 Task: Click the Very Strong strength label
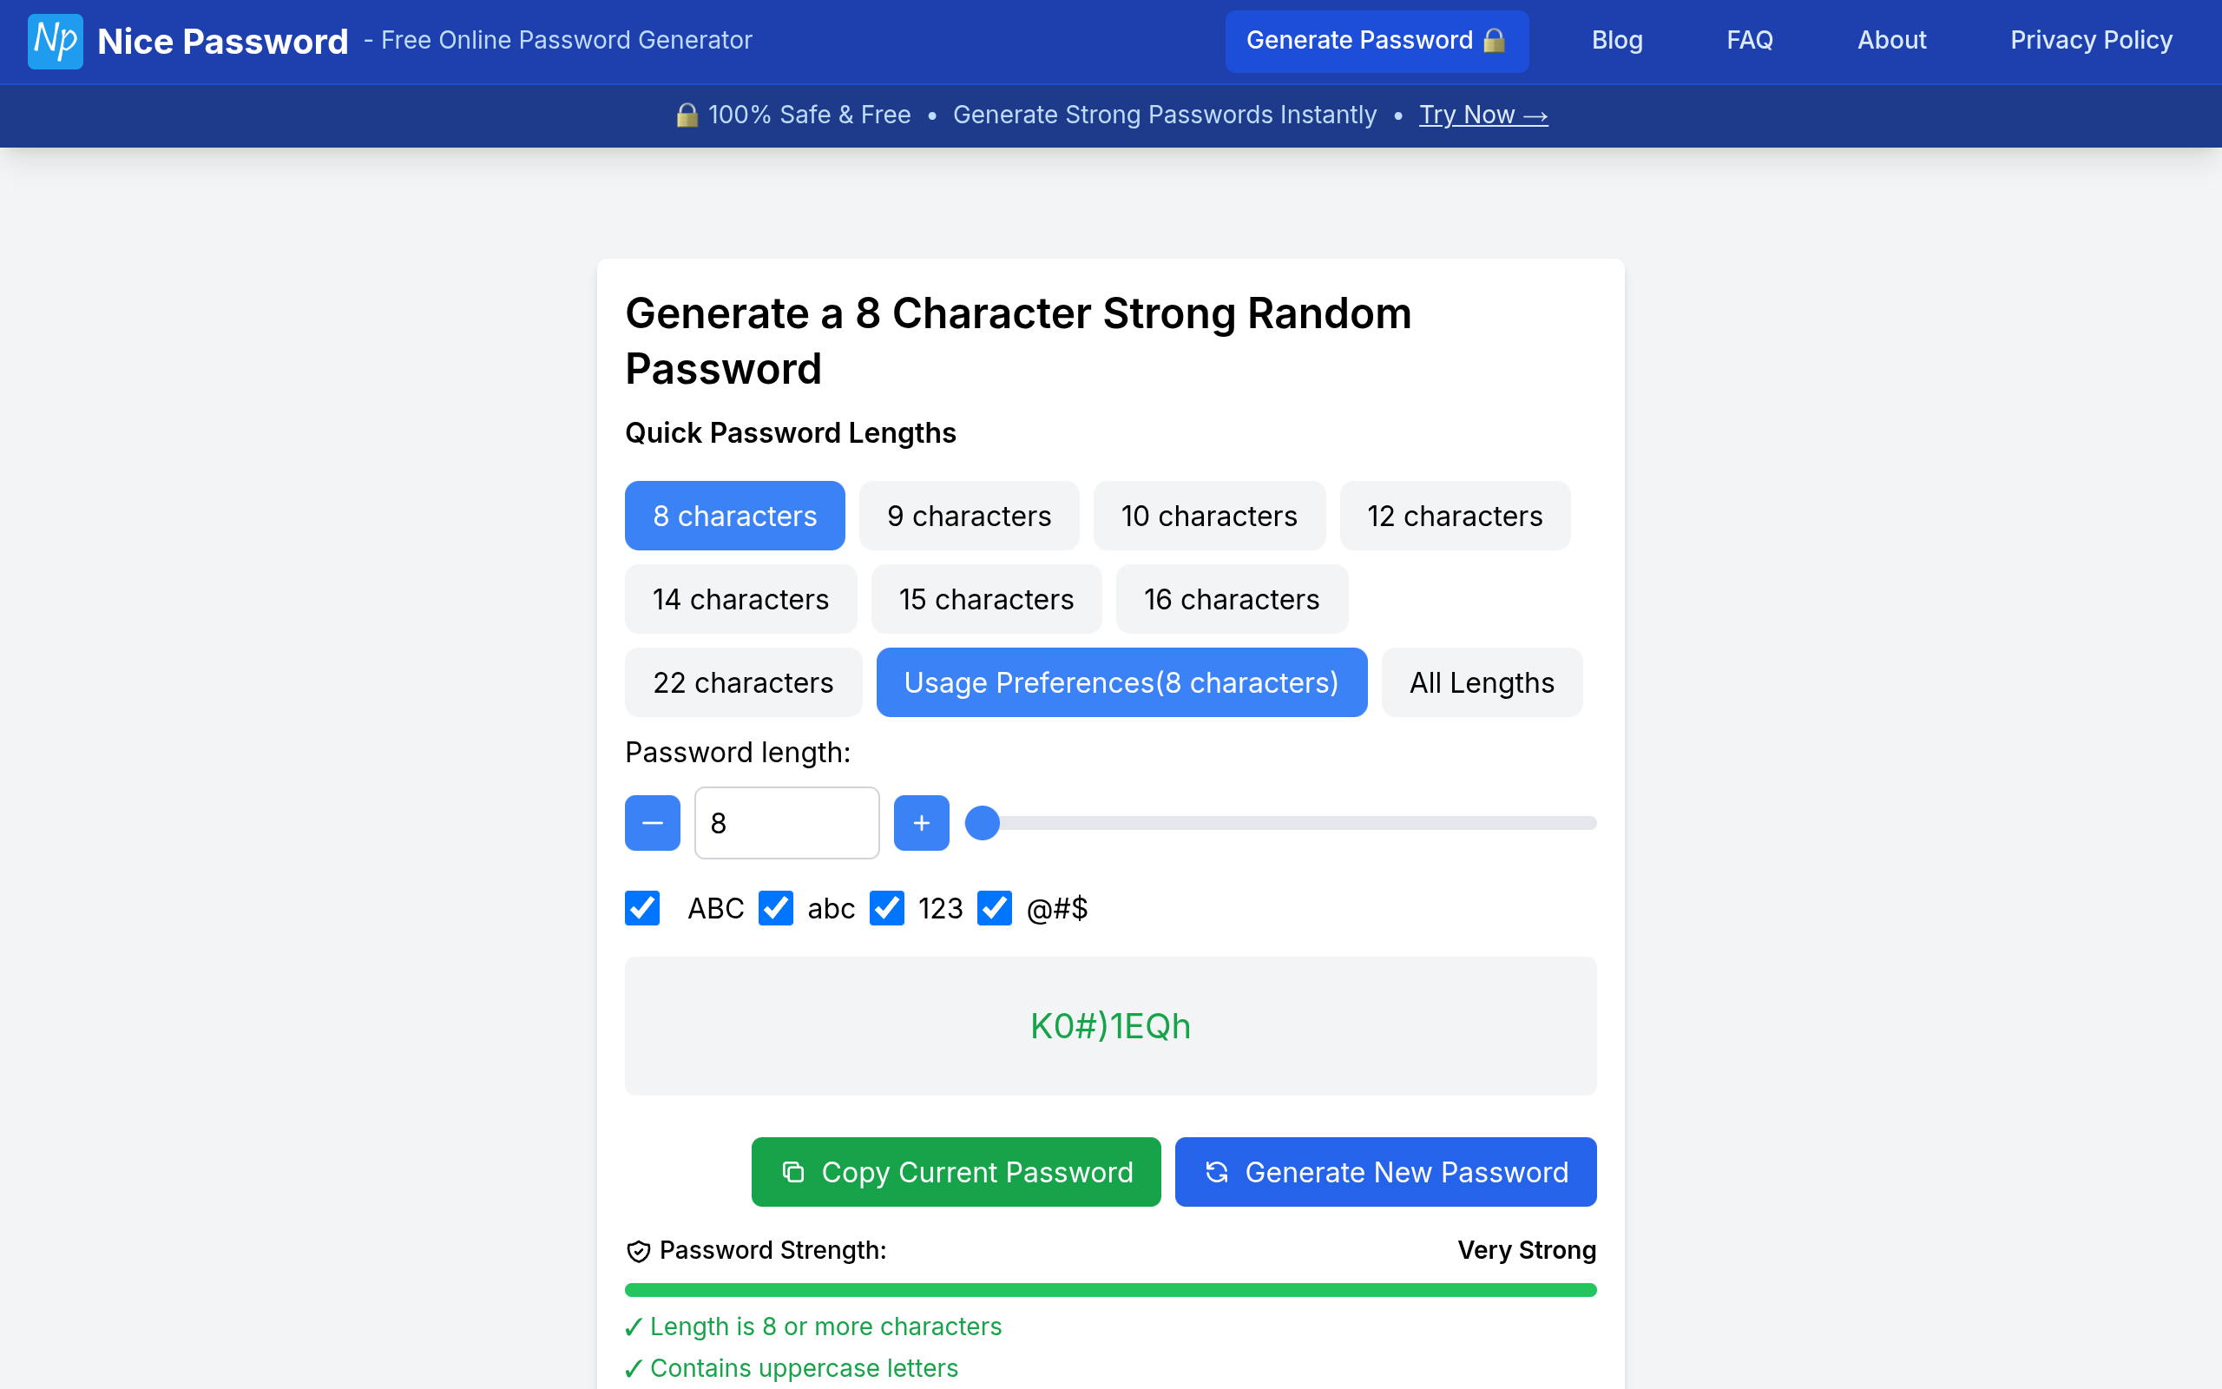tap(1526, 1250)
